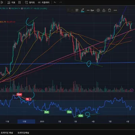Image resolution: width=135 pixels, height=135 pixels.
Task: Click the close price value 105,651.17
Action: tap(28, 8)
